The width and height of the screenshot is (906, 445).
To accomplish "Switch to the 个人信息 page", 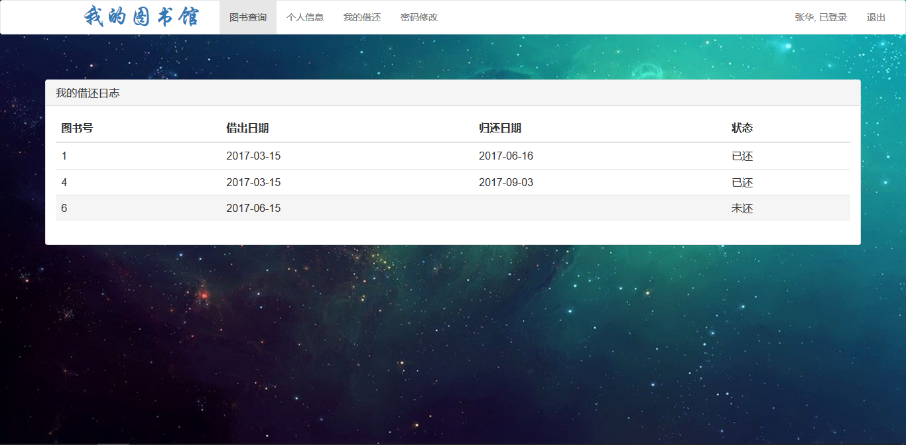I will tap(305, 17).
